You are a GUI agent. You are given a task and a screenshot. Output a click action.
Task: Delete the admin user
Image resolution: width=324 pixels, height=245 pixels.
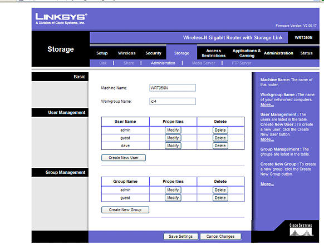pos(220,130)
